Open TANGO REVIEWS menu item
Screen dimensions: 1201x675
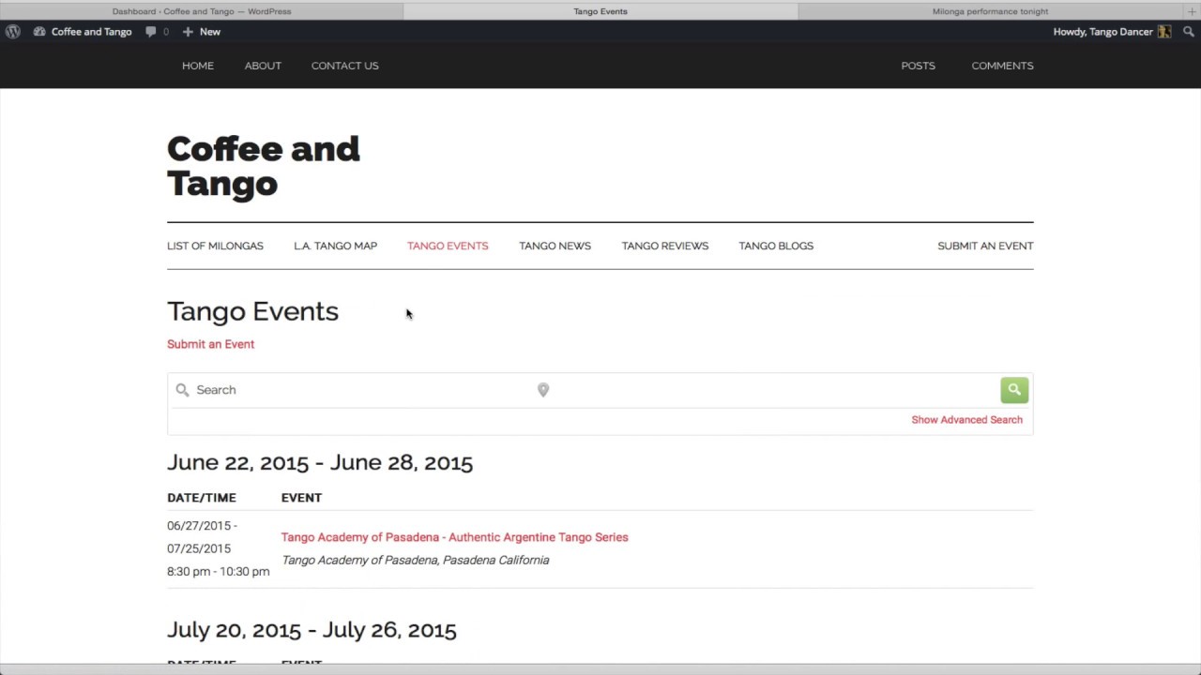tap(664, 246)
